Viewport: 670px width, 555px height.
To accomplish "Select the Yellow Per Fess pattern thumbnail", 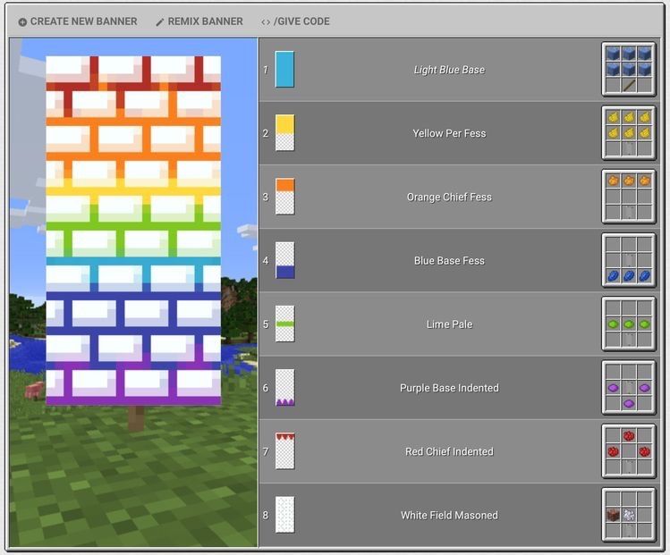I will (x=284, y=133).
